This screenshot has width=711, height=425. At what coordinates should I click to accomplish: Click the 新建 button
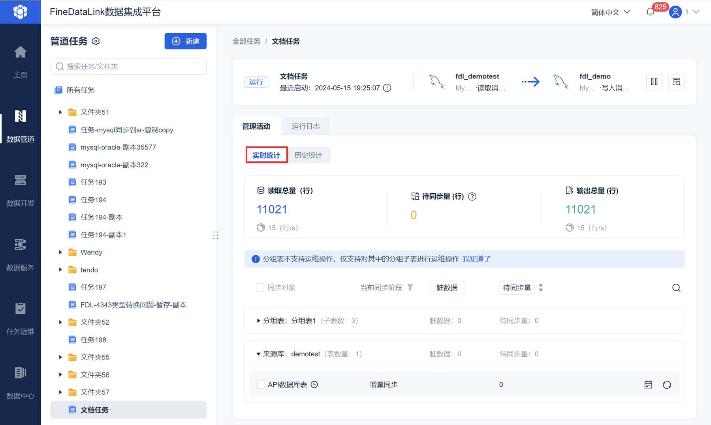tap(186, 41)
